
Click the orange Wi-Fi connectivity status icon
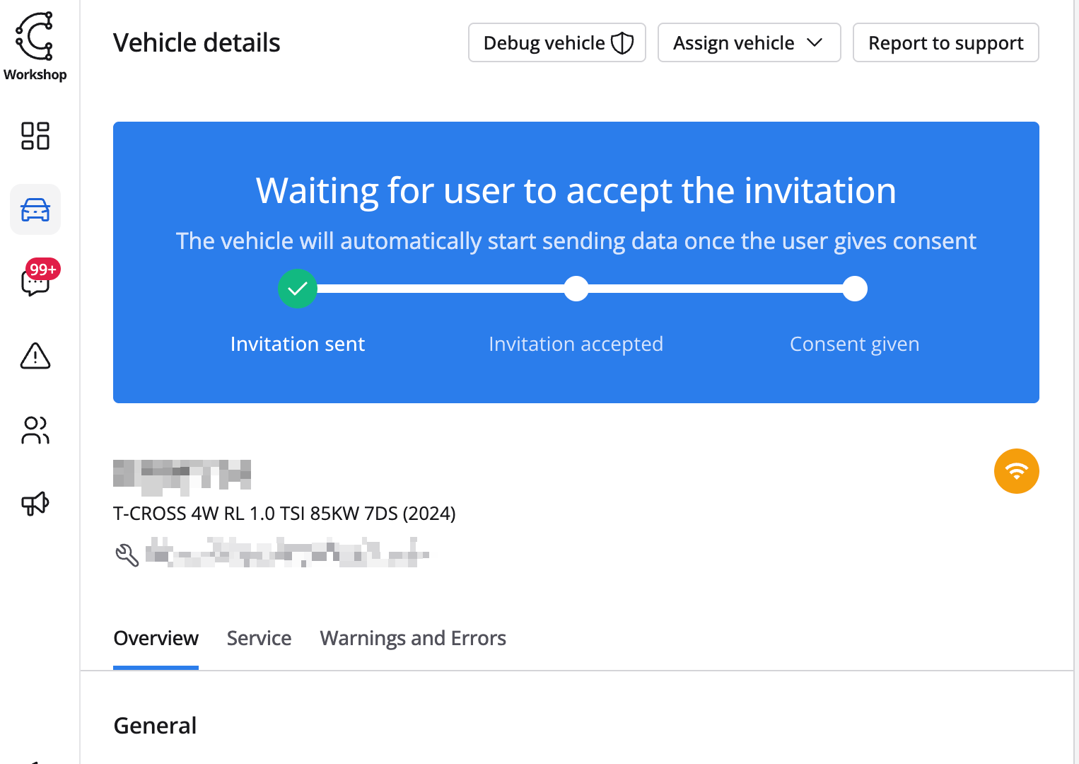(x=1016, y=471)
